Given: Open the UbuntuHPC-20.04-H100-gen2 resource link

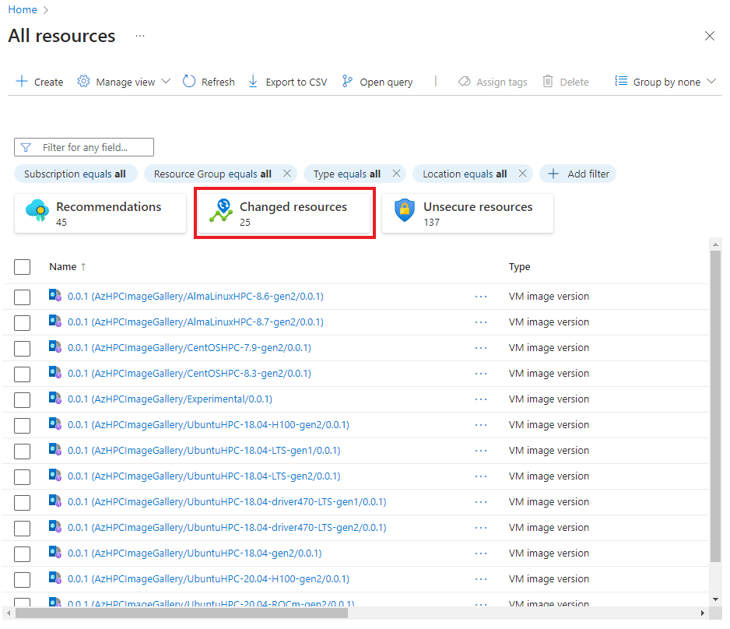Looking at the screenshot, I should tap(208, 578).
